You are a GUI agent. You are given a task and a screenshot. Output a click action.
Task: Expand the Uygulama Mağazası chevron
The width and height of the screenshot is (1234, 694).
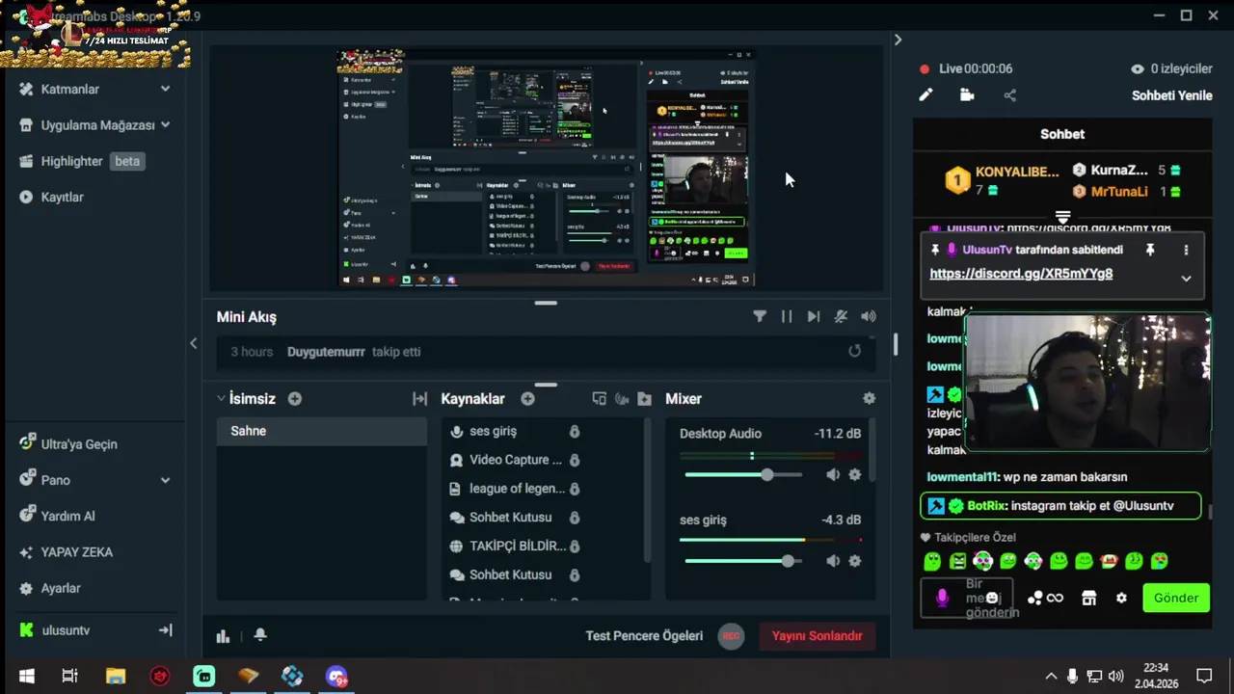[165, 125]
